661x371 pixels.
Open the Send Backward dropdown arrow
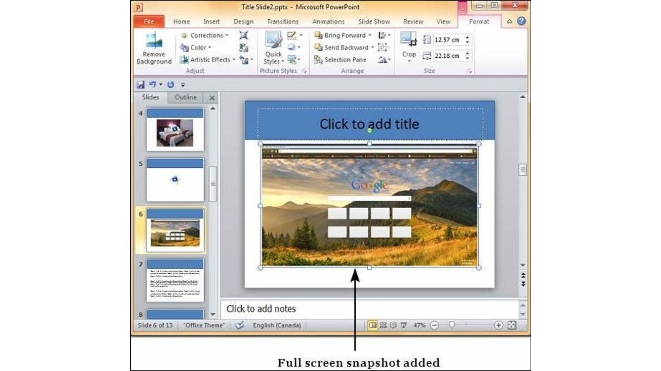pyautogui.click(x=372, y=47)
